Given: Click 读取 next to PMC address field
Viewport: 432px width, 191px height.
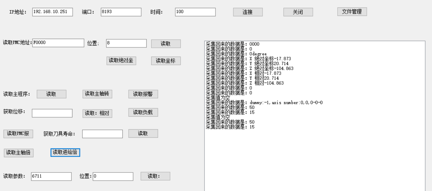Looking at the screenshot, I should click(x=167, y=44).
